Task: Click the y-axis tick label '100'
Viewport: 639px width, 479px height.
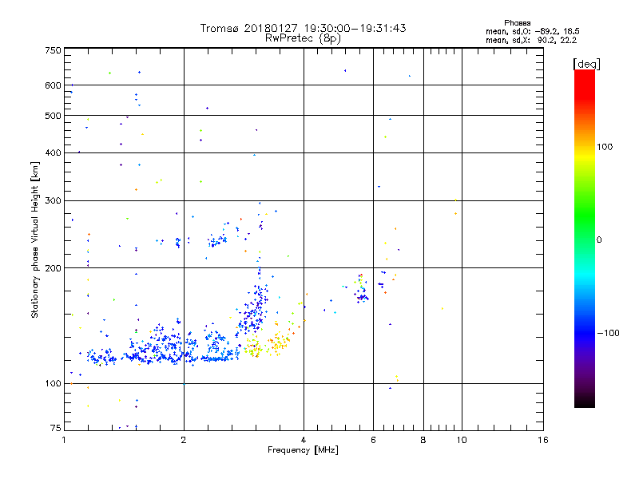Action: (53, 383)
